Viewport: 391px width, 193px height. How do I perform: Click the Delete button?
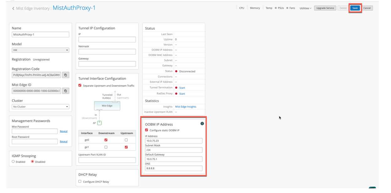point(343,8)
